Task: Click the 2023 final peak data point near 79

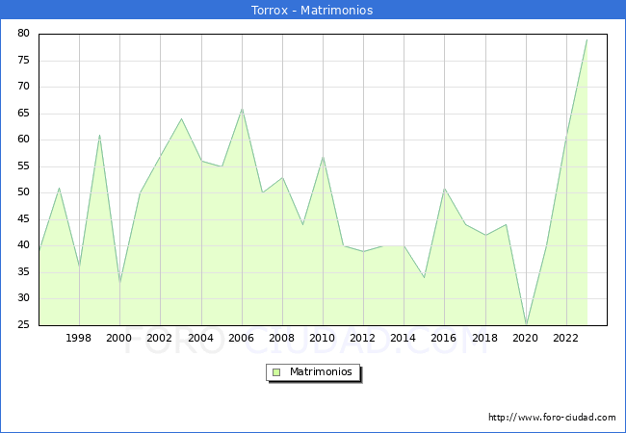Action: tap(587, 39)
